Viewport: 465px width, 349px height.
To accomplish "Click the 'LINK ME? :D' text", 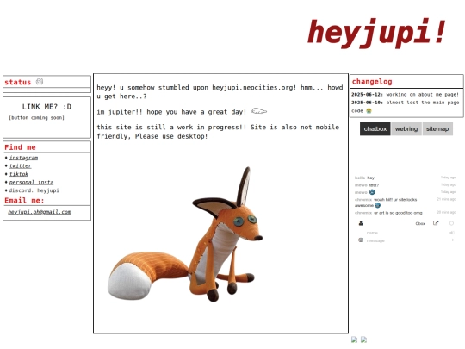I will coord(46,107).
